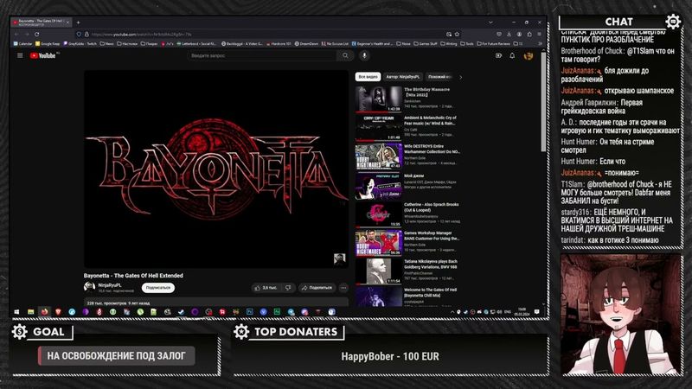Open 'The Birthday Massacre' video thumbnail
This screenshot has height=389, width=692.
(x=377, y=99)
